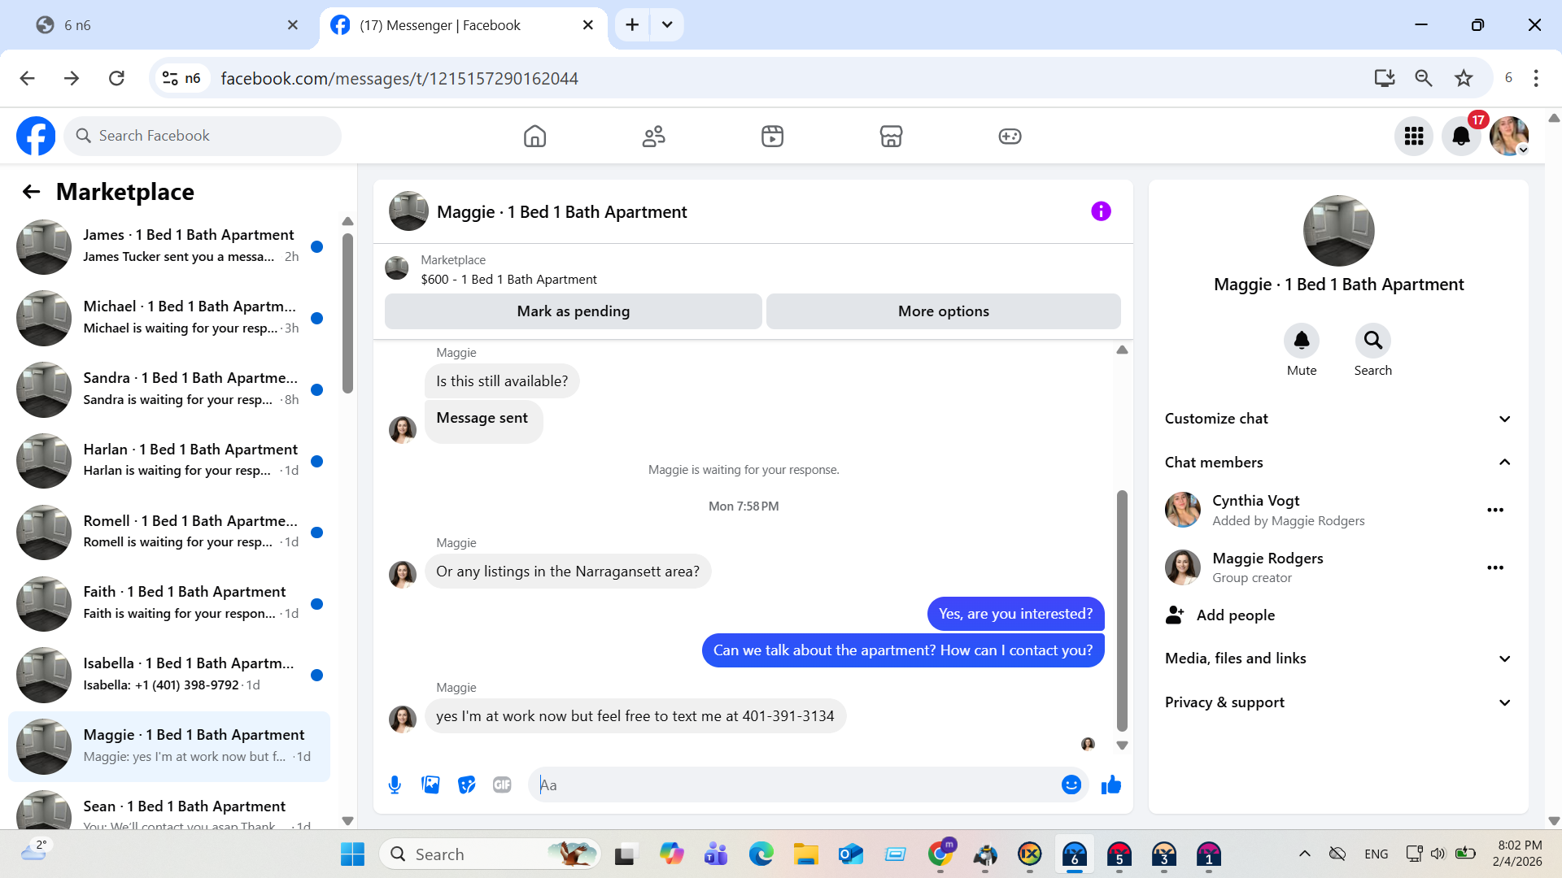Click the purple conversation info icon

[x=1101, y=211]
